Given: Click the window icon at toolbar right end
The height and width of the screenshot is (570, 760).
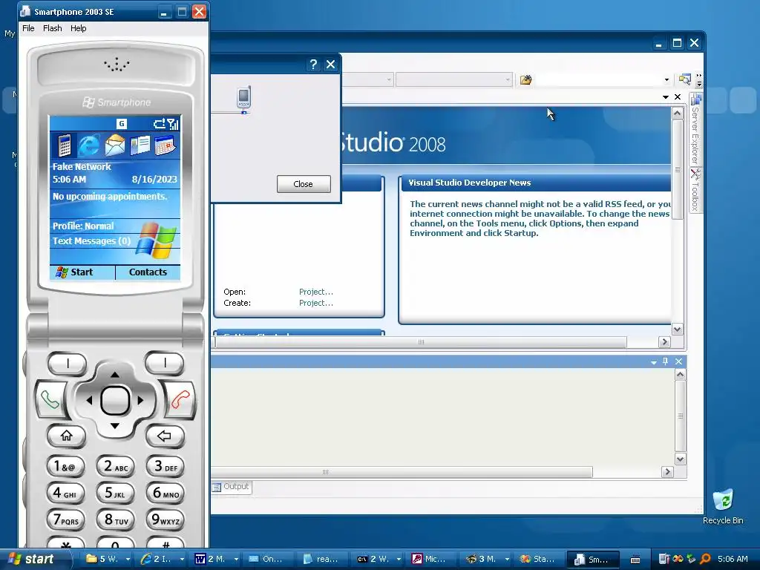Looking at the screenshot, I should pyautogui.click(x=684, y=79).
